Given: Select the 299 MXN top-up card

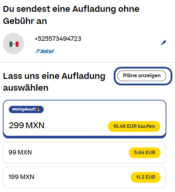Looking at the screenshot, I should click(85, 119).
